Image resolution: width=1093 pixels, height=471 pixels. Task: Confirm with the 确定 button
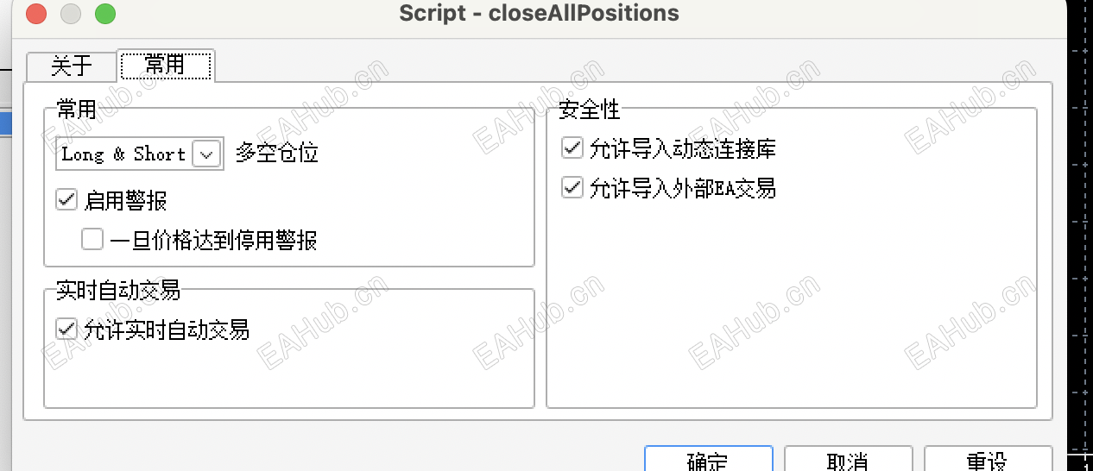tap(709, 460)
